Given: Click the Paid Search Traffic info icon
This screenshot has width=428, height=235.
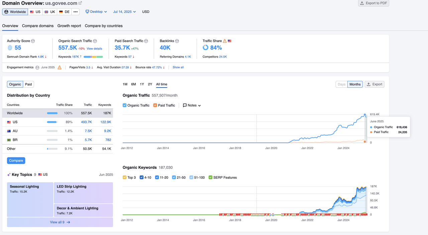Looking at the screenshot, I should [146, 41].
